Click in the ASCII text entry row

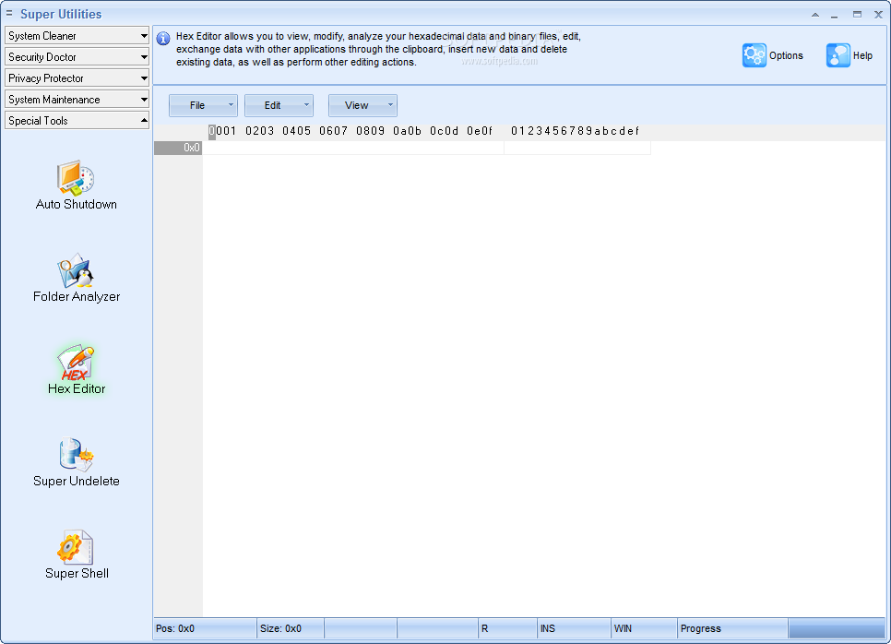coord(577,148)
